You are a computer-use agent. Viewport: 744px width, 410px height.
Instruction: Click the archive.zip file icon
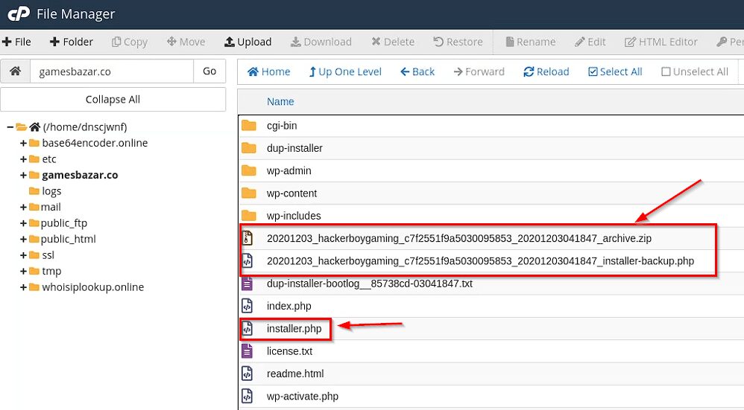point(248,238)
